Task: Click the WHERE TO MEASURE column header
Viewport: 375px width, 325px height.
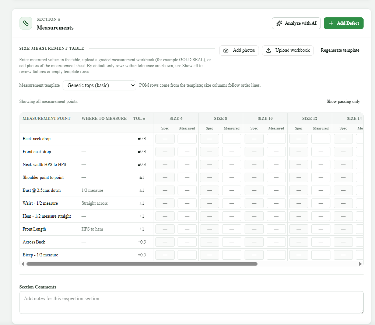Action: pos(104,118)
